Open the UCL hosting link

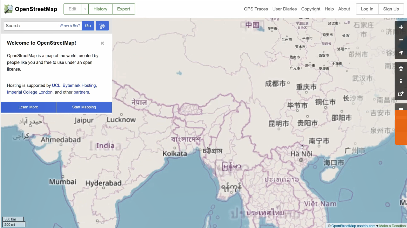56,85
